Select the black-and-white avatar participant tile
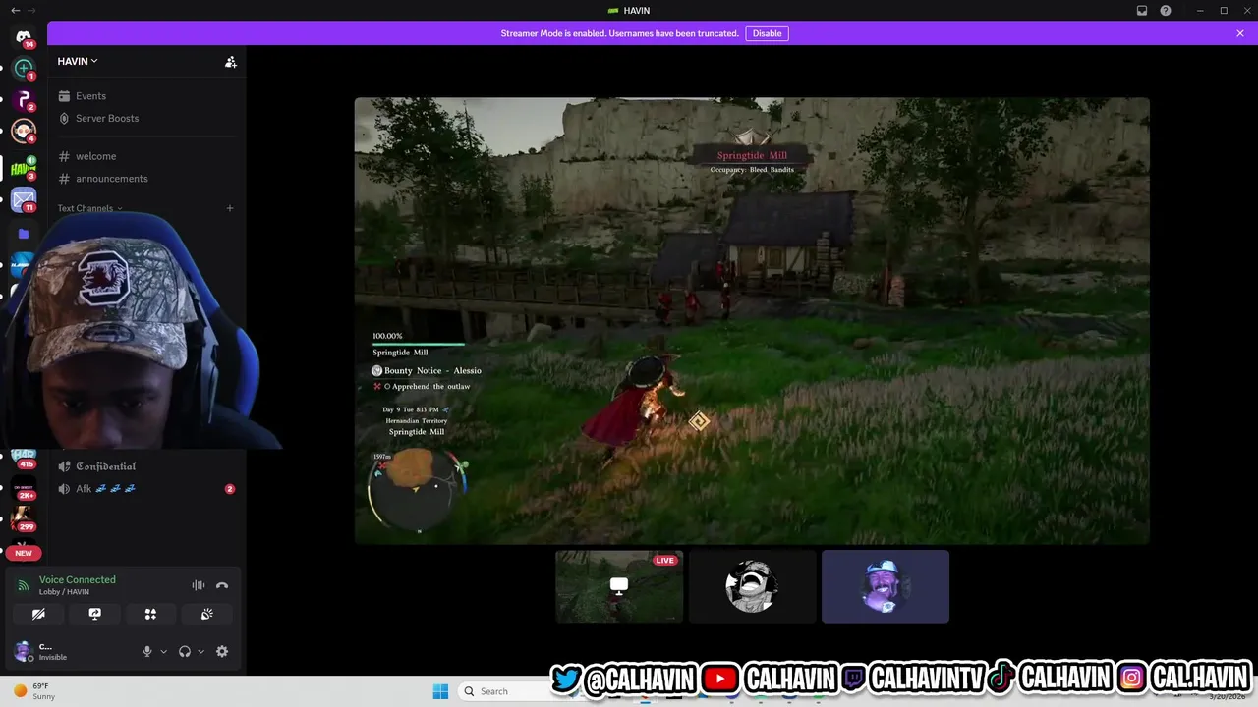Viewport: 1258px width, 707px height. 752,586
